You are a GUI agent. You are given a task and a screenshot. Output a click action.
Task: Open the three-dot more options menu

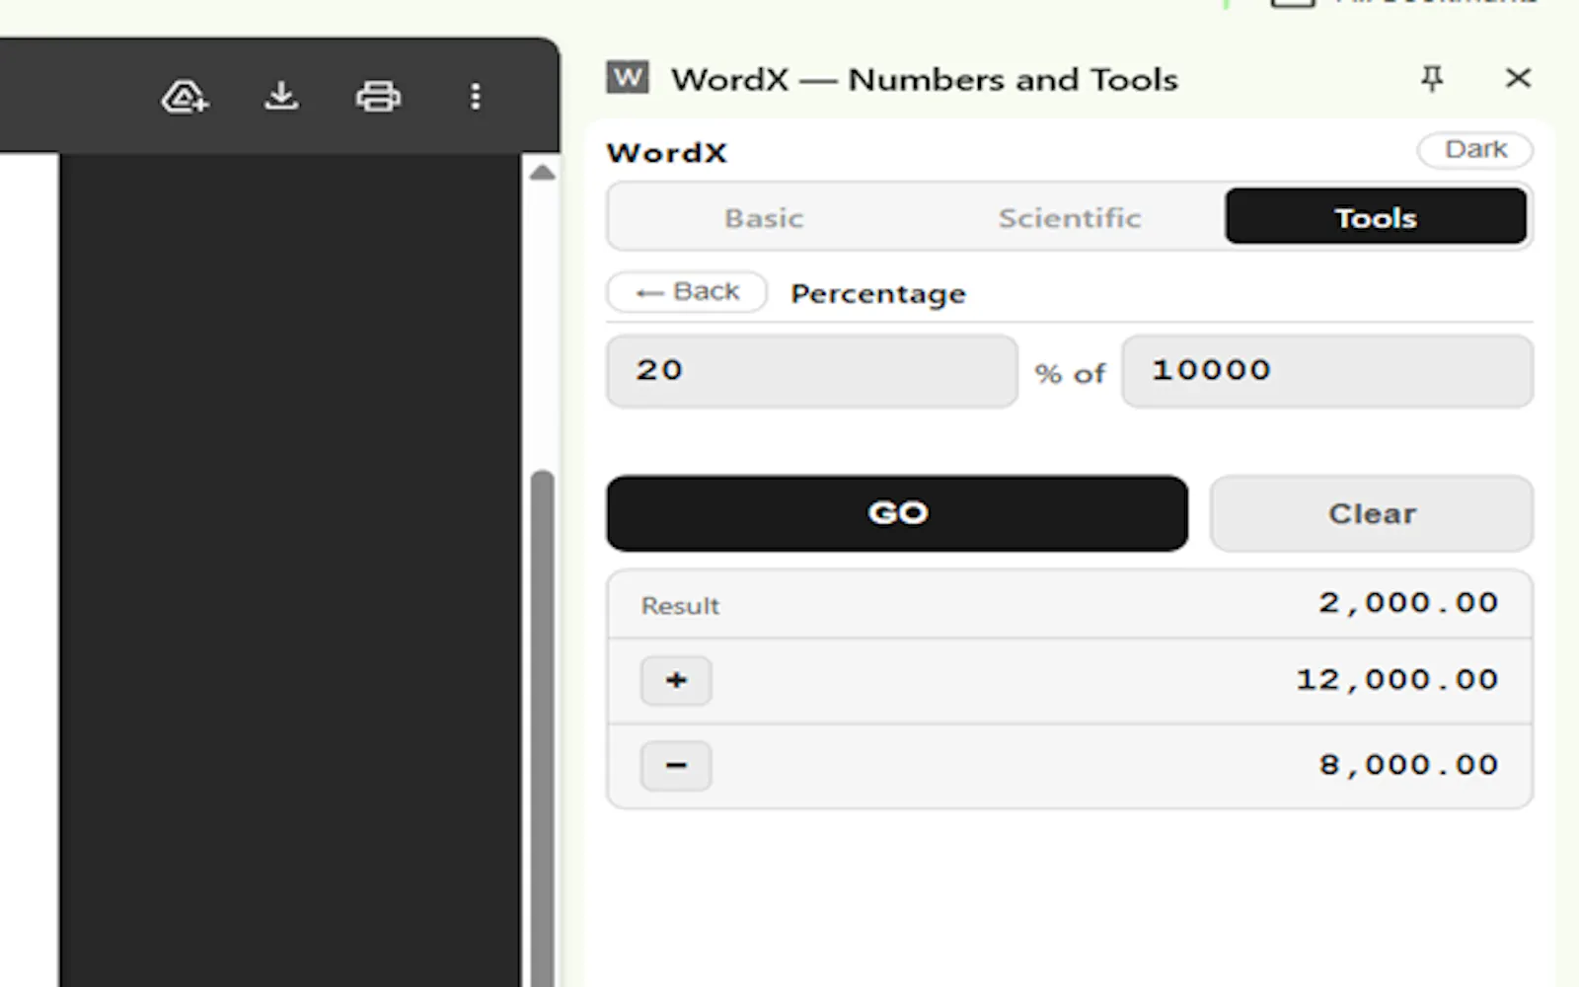[476, 97]
